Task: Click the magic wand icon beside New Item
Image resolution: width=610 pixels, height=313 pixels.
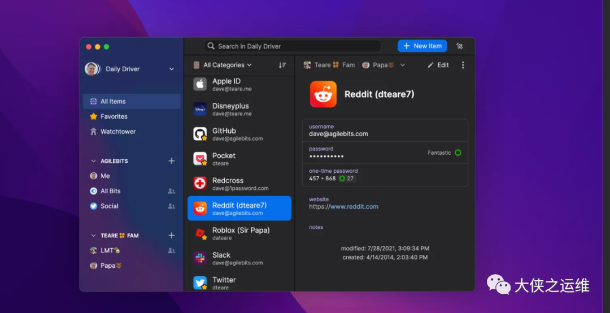Action: pyautogui.click(x=459, y=46)
